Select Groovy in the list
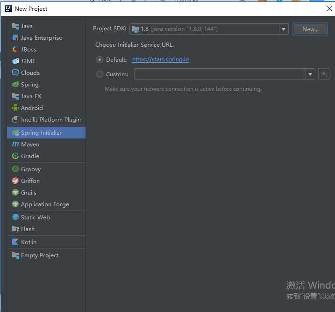335x312 pixels. [x=46, y=169]
